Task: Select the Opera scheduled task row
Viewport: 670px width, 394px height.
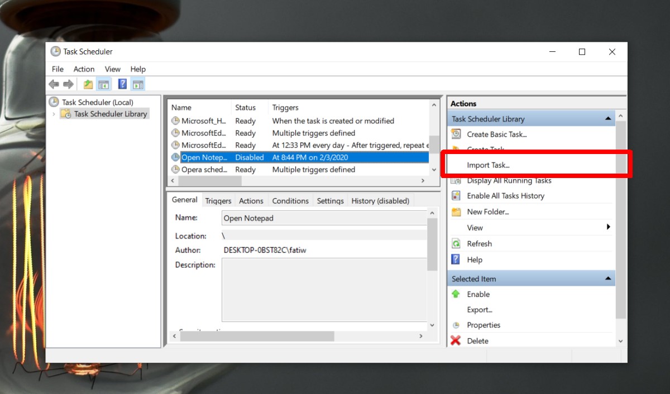Action: point(201,169)
